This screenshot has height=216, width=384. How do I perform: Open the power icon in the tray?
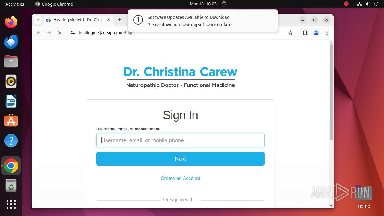tap(376, 4)
